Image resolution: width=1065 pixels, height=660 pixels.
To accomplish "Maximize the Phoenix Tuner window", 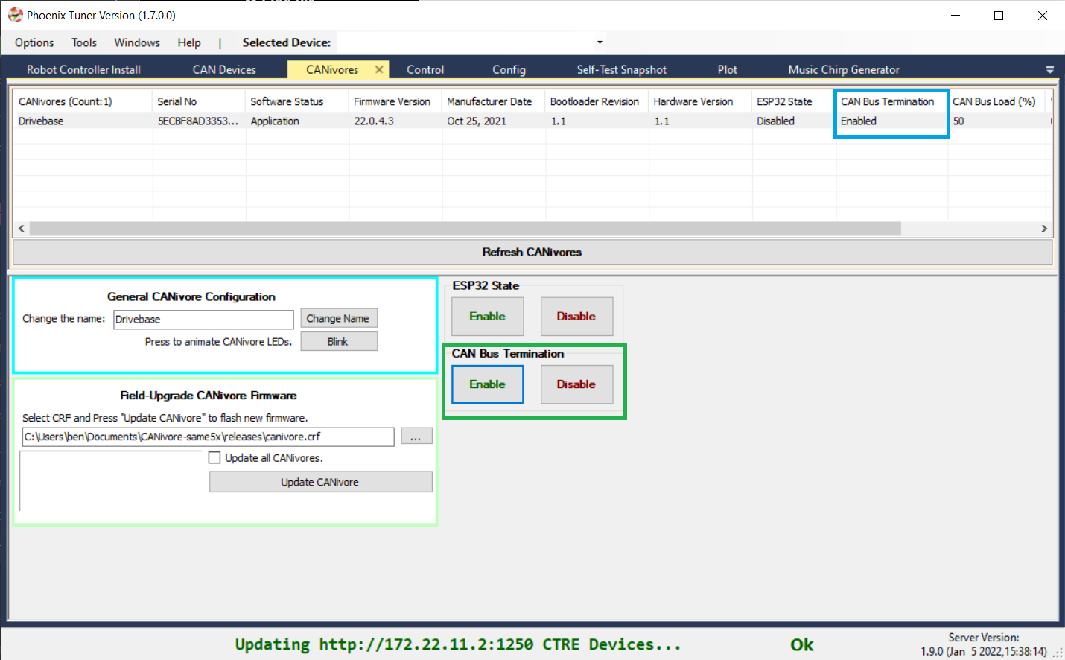I will (999, 15).
